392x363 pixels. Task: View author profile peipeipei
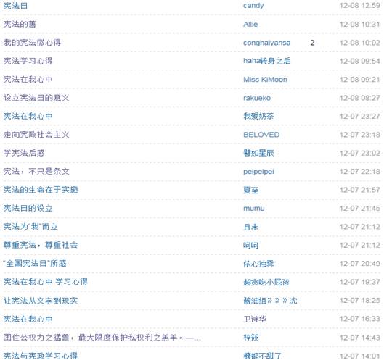pyautogui.click(x=258, y=172)
